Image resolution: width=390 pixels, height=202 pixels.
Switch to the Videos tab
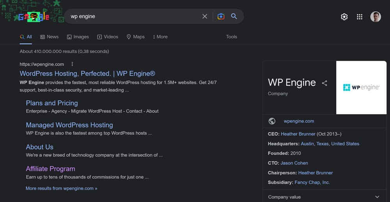(x=108, y=37)
